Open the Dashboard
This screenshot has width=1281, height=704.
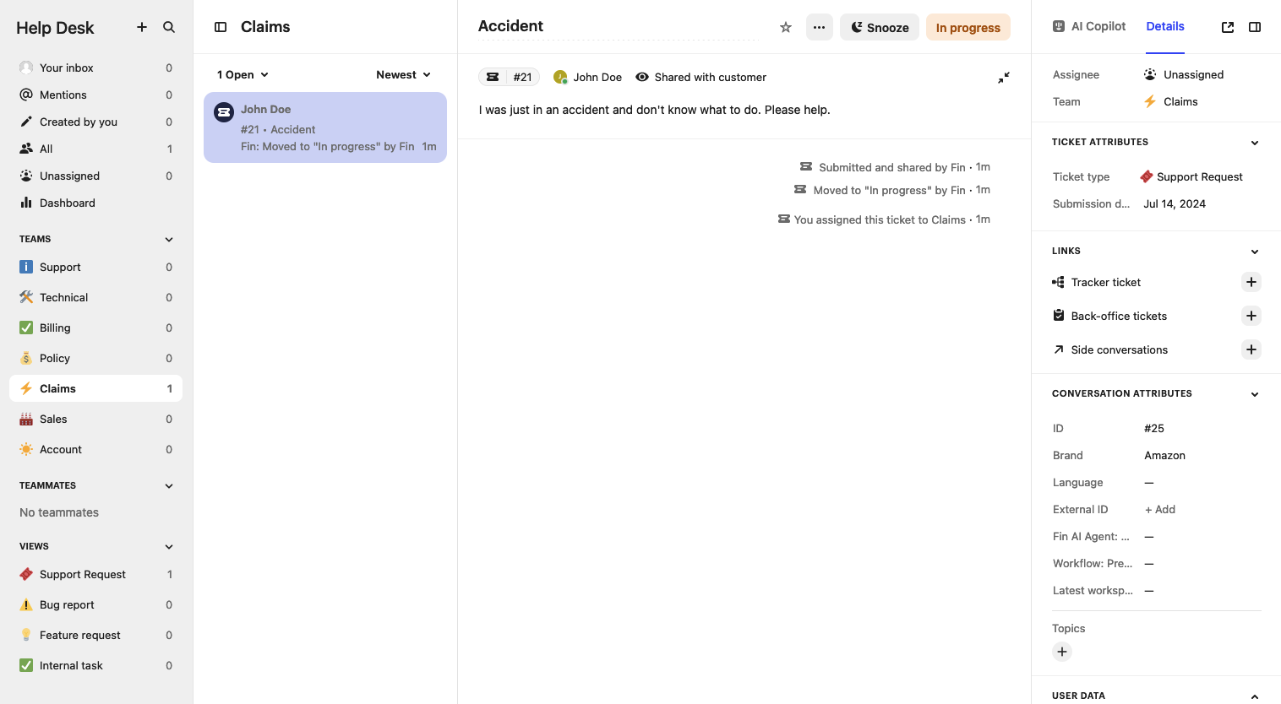(x=95, y=203)
